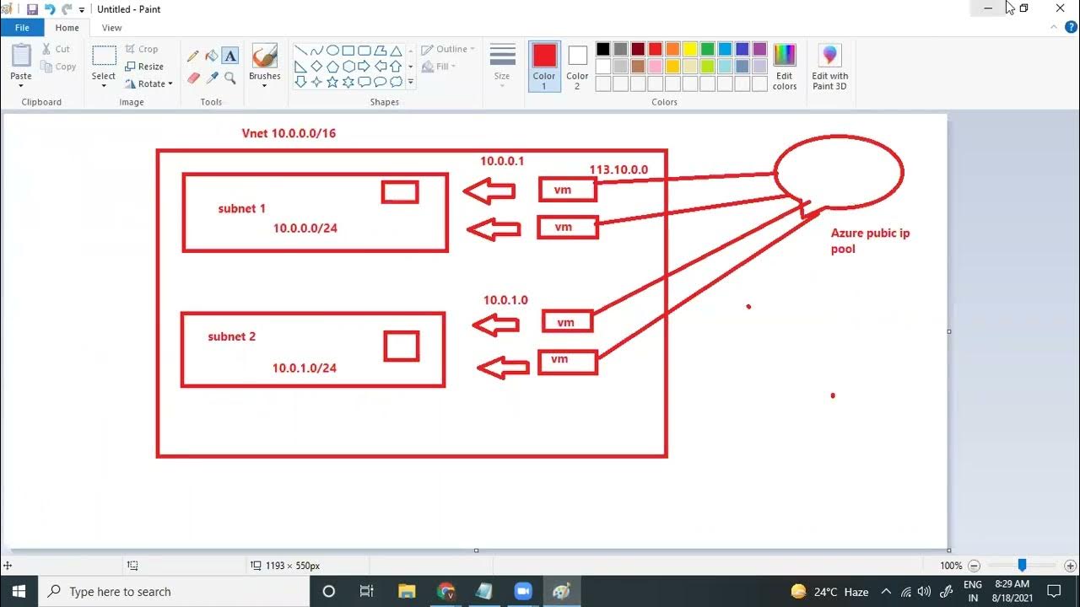Expand the Select dropdown arrow

click(104, 85)
